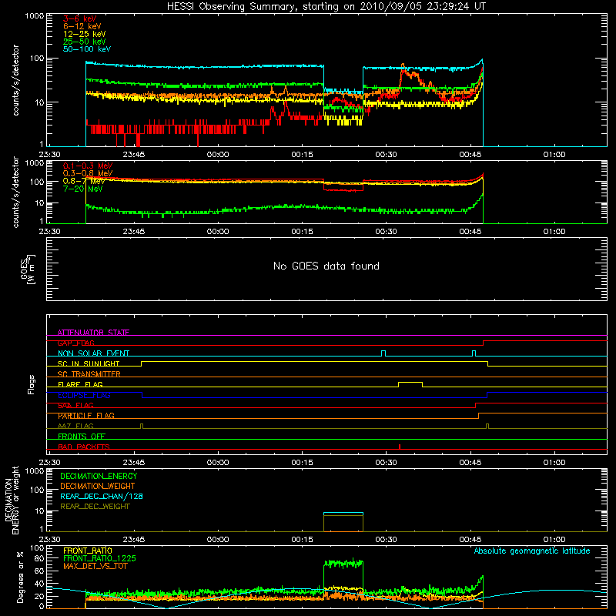Viewport: 616px width, 616px height.
Task: Select the SC_TRANSMITTER flag label
Action: coord(89,374)
